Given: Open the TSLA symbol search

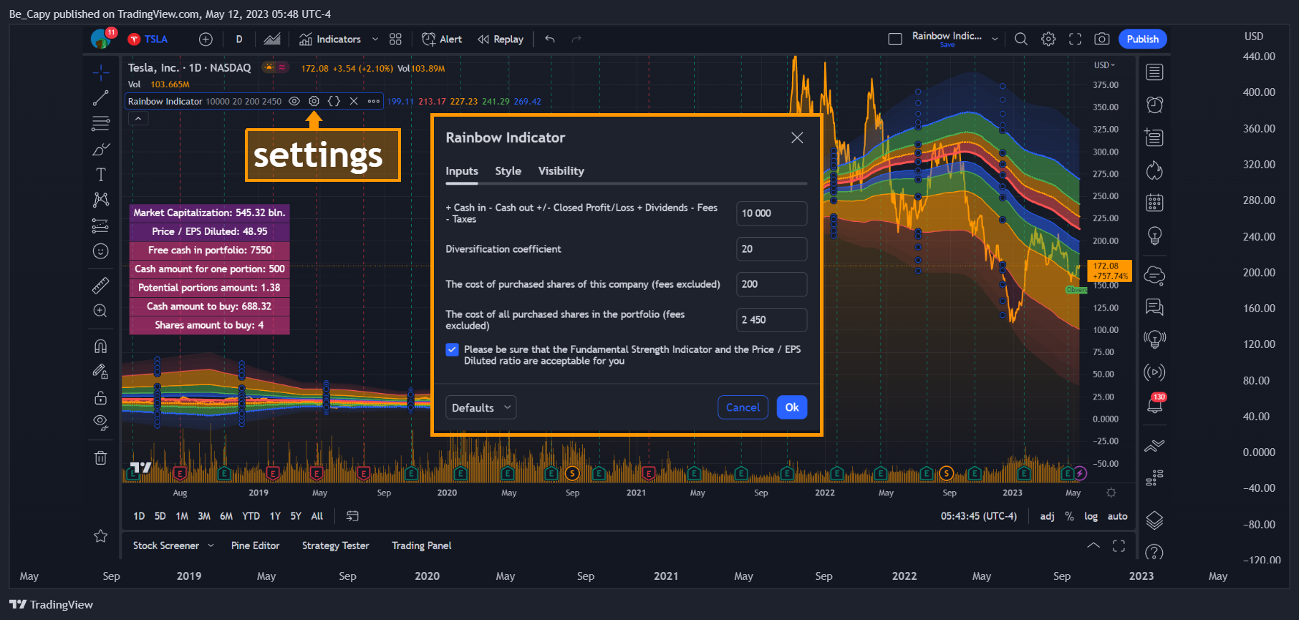Looking at the screenshot, I should pos(148,39).
